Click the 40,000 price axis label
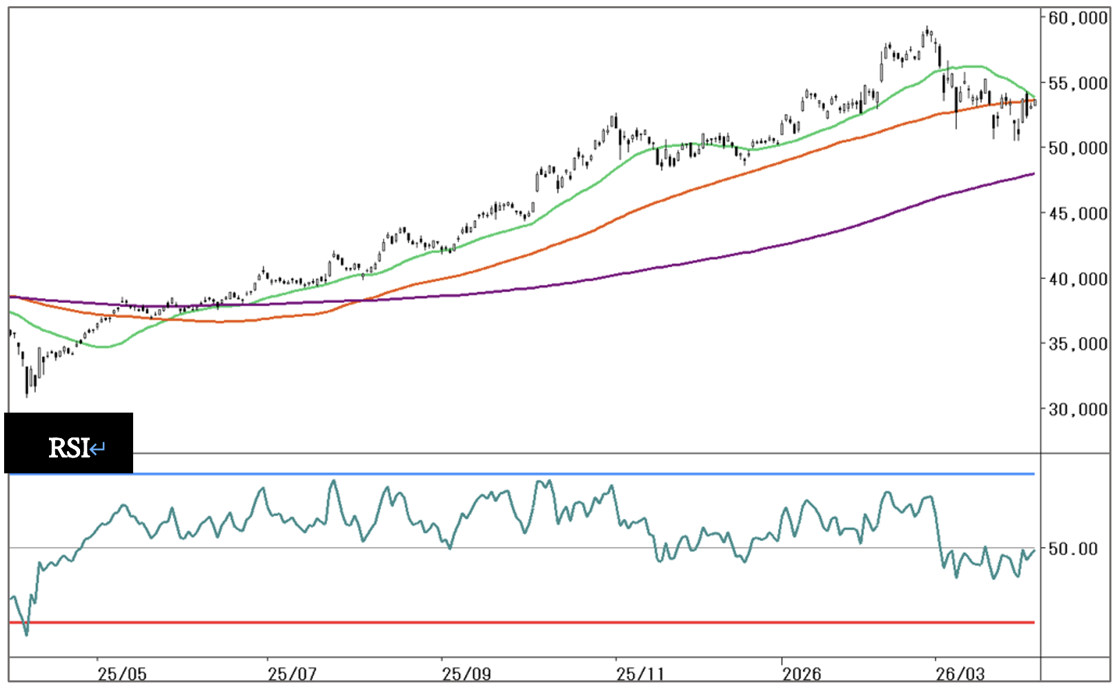This screenshot has height=690, width=1119. (1078, 279)
